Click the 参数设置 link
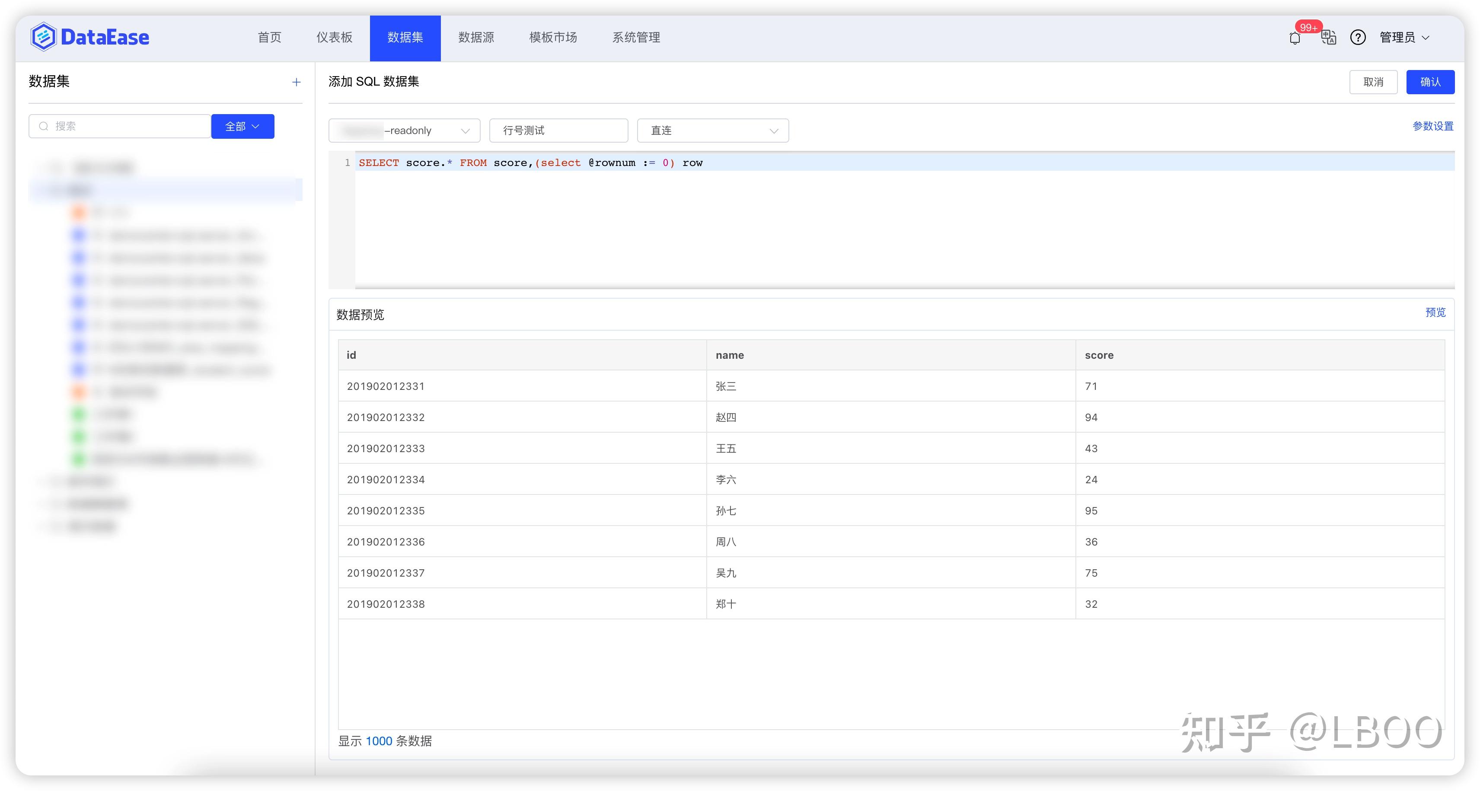Viewport: 1480px width, 791px height. pos(1432,126)
